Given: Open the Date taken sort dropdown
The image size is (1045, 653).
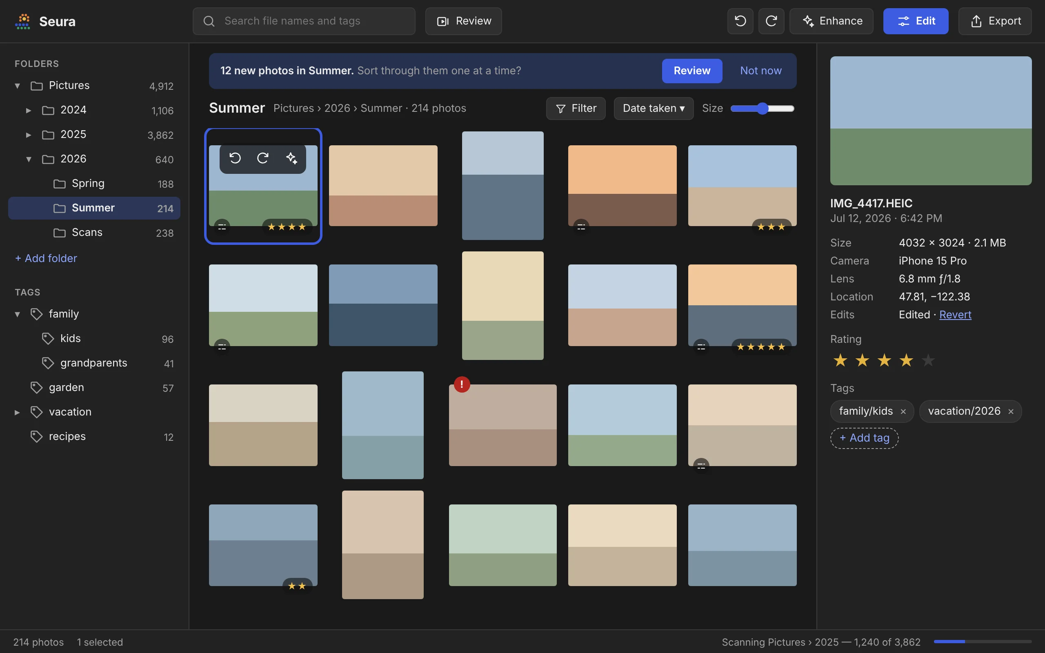Looking at the screenshot, I should pos(654,109).
